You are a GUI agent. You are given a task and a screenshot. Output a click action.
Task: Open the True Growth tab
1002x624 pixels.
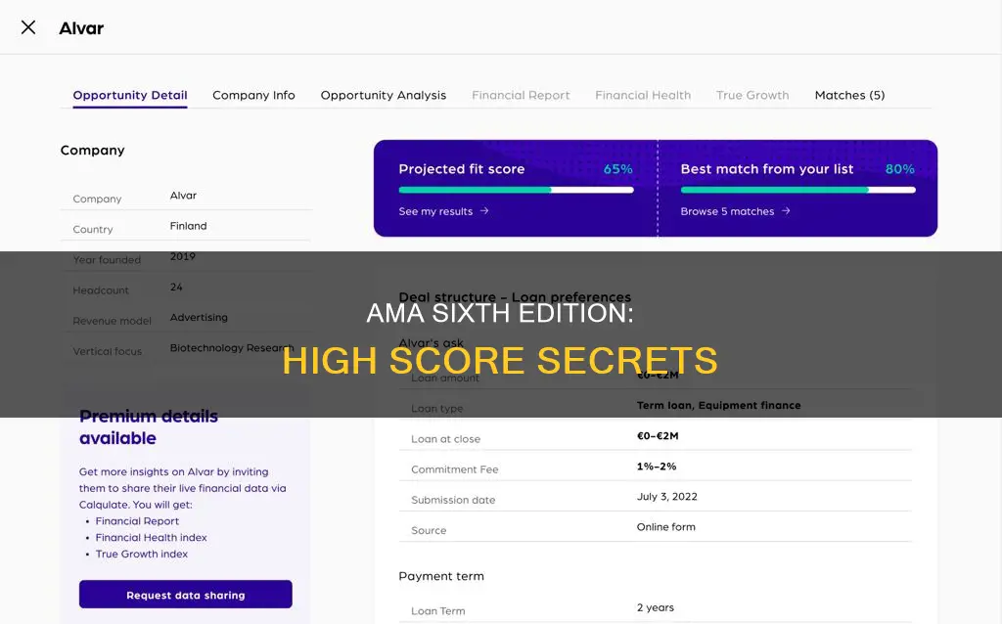[751, 95]
